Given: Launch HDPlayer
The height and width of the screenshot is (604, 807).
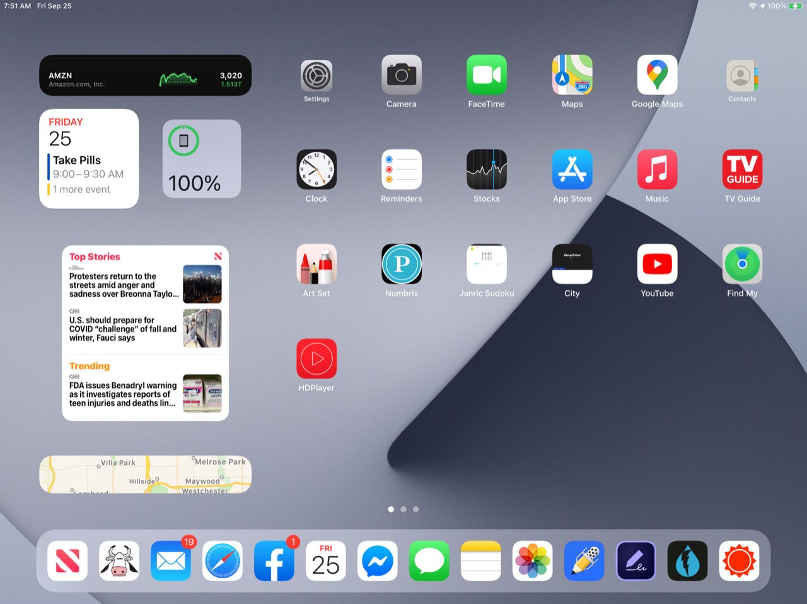Looking at the screenshot, I should [x=316, y=358].
